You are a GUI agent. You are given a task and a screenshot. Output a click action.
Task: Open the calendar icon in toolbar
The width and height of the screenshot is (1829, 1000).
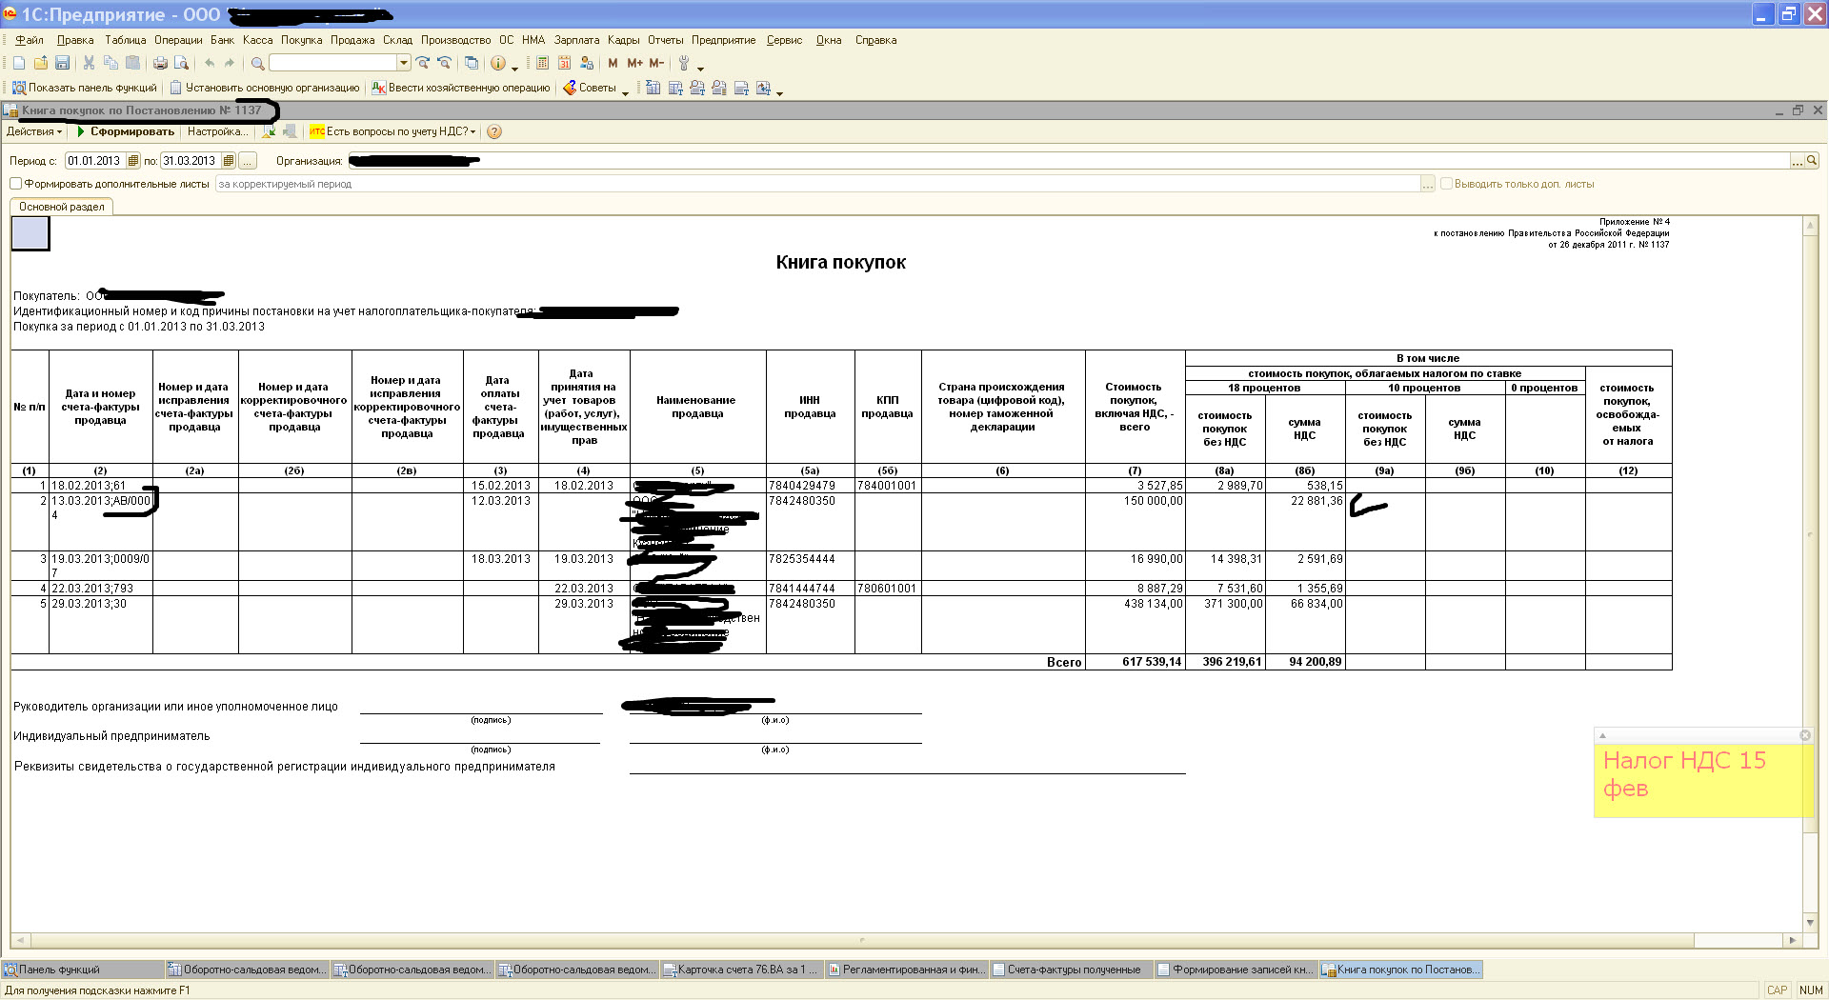(x=564, y=63)
